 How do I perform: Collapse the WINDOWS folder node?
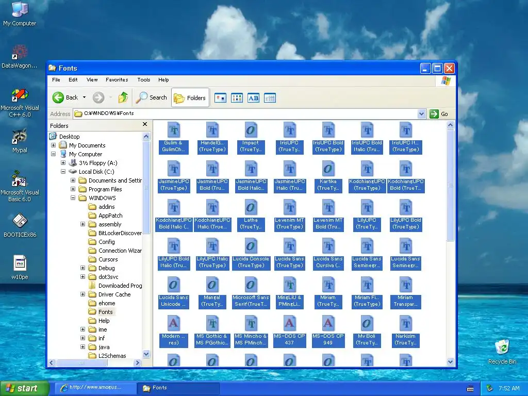coord(73,197)
